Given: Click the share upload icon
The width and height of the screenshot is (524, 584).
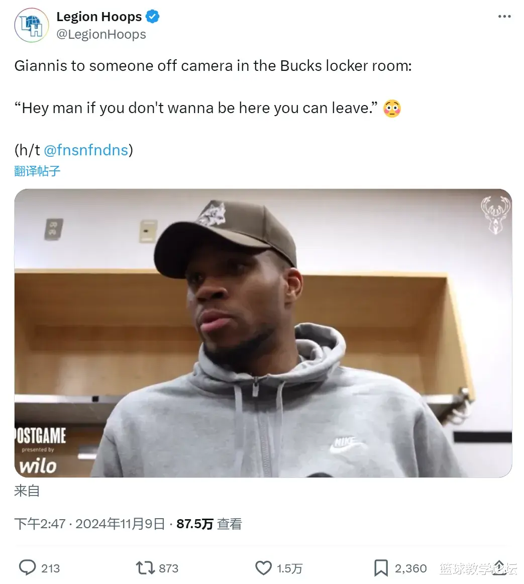Looking at the screenshot, I should point(499,567).
